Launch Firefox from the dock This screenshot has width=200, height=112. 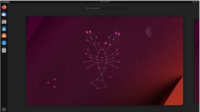click(x=4, y=7)
